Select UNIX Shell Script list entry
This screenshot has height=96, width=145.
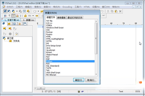[x=70, y=73]
